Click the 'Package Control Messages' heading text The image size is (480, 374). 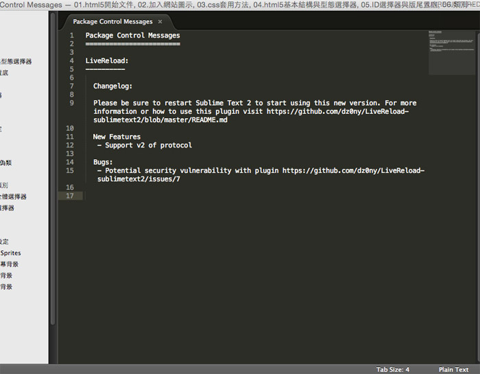coord(132,35)
